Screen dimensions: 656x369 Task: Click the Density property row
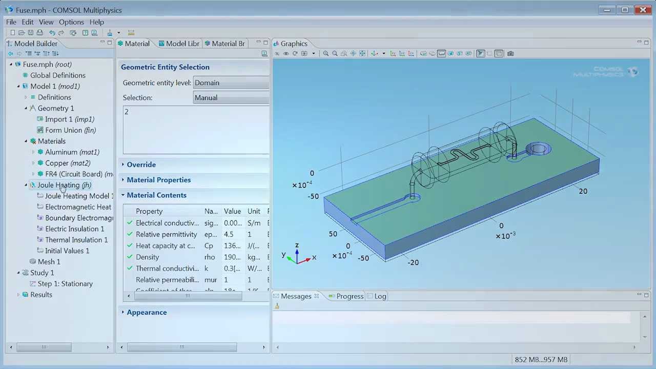tap(196, 257)
